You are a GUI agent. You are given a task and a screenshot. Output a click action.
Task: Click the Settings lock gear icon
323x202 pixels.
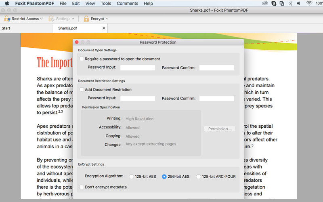(x=51, y=19)
